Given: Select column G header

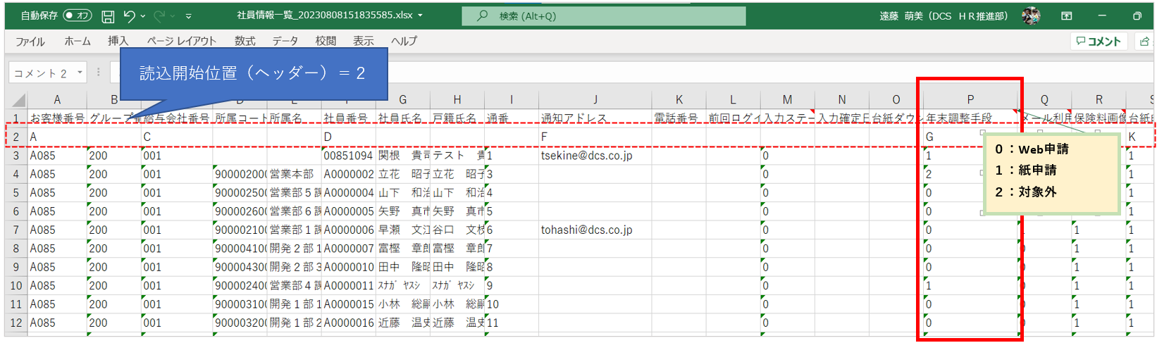Looking at the screenshot, I should pos(402,100).
